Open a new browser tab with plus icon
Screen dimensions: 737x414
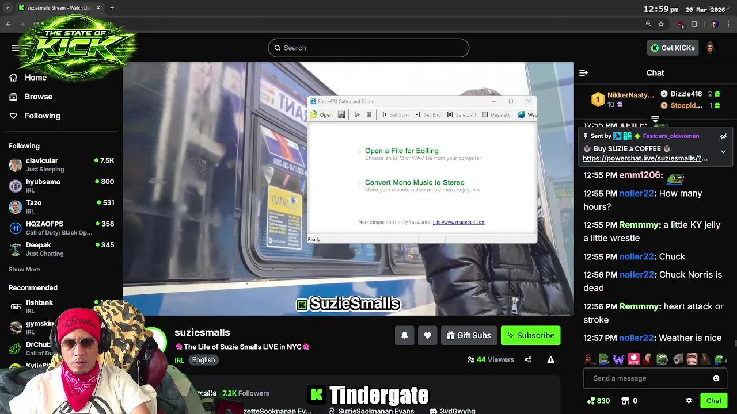112,8
